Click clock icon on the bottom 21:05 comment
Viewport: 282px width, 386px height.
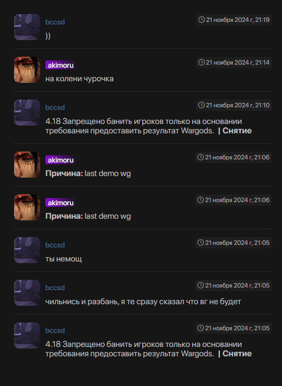tap(201, 328)
